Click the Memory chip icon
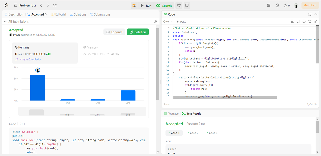This screenshot has height=156, width=321. (85, 47)
